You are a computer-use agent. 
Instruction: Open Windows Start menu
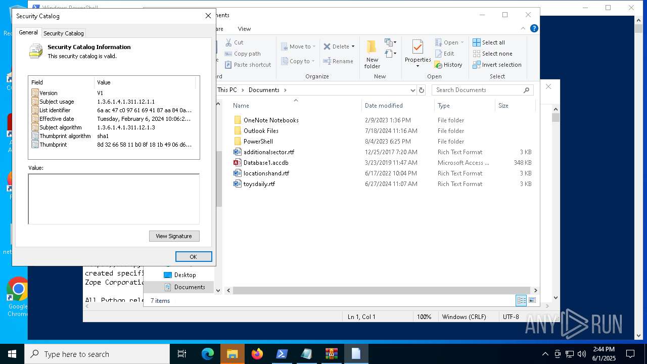pyautogui.click(x=12, y=354)
